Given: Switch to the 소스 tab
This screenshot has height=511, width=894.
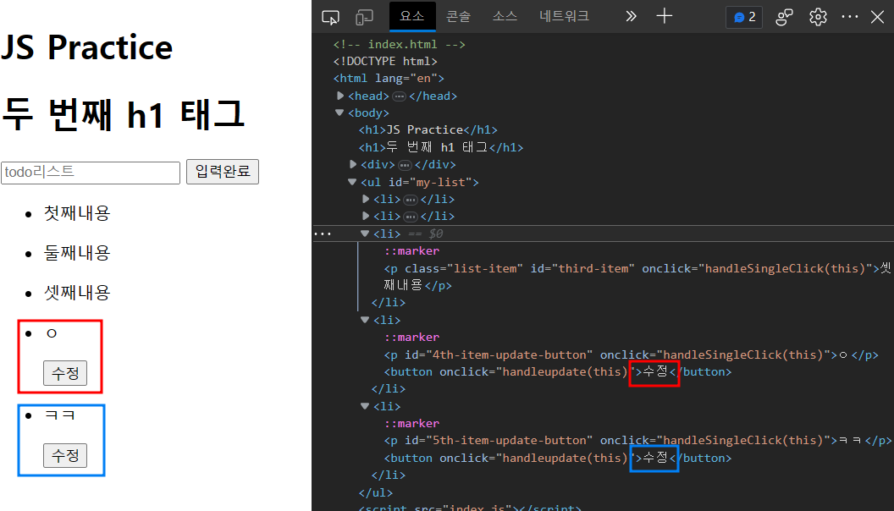Looking at the screenshot, I should [x=505, y=16].
